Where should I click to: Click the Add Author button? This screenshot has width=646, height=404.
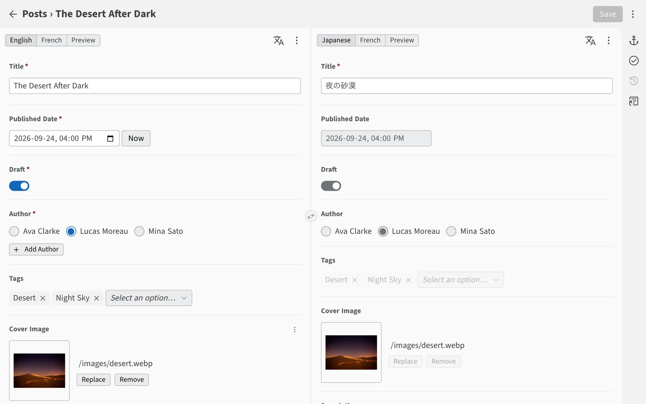click(36, 250)
